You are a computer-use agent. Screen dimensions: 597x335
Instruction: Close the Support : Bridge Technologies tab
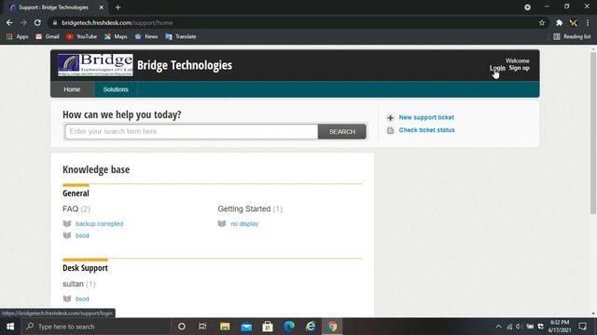point(101,7)
